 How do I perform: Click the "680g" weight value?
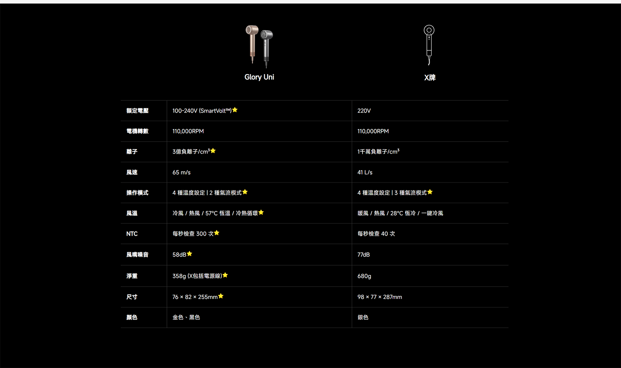364,276
